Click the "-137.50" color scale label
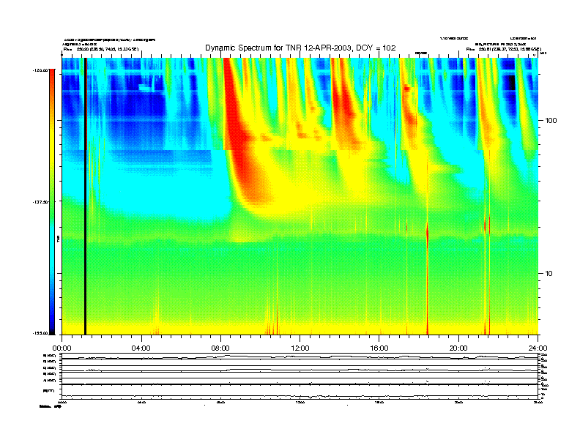 click(40, 202)
